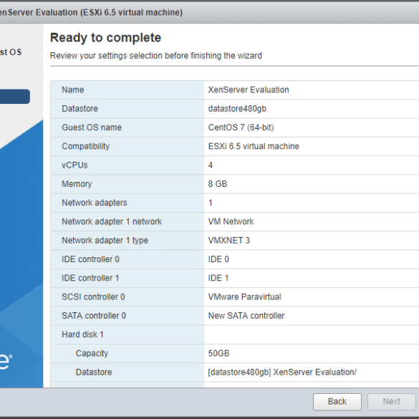Screen dimensions: 419x419
Task: Click the 'IDE 1' value
Action: coord(218,278)
